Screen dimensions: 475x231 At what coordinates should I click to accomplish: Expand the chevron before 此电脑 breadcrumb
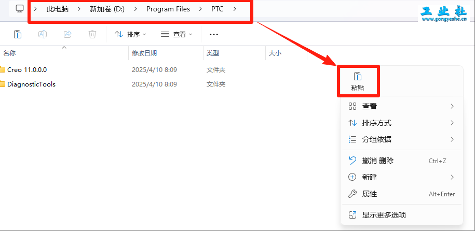click(x=35, y=9)
